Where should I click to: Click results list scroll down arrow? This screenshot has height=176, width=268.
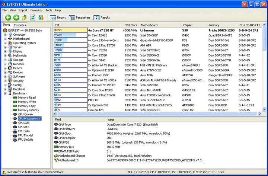point(264,109)
